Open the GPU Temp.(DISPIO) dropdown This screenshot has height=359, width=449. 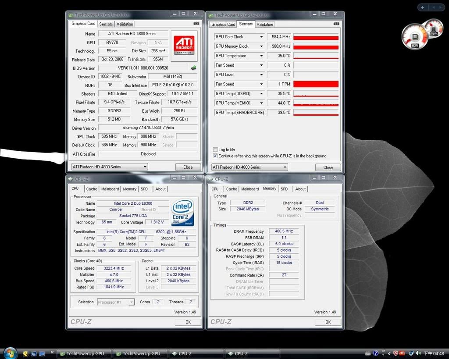261,93
